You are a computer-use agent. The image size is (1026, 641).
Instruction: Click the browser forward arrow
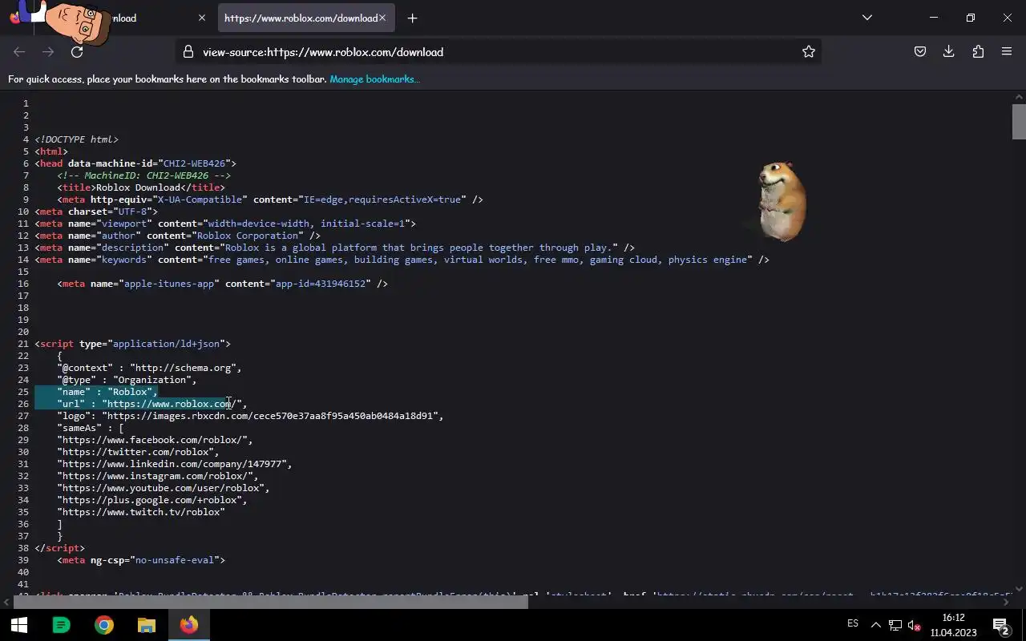[x=48, y=51]
